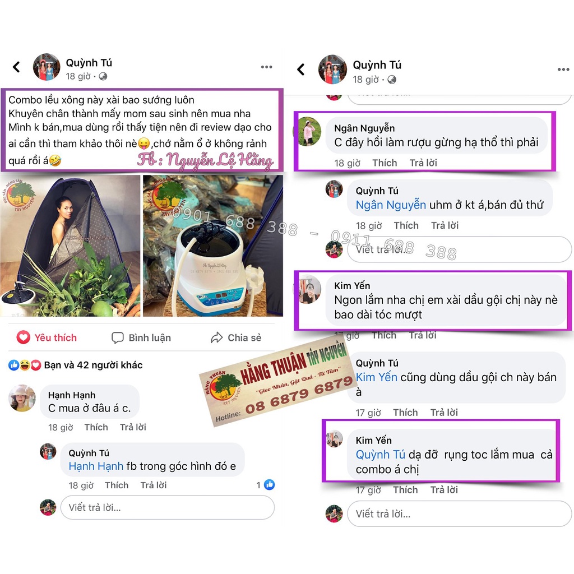
Task: Focus bottom-right 'Viết trả lời...' reply field
Action: [459, 513]
